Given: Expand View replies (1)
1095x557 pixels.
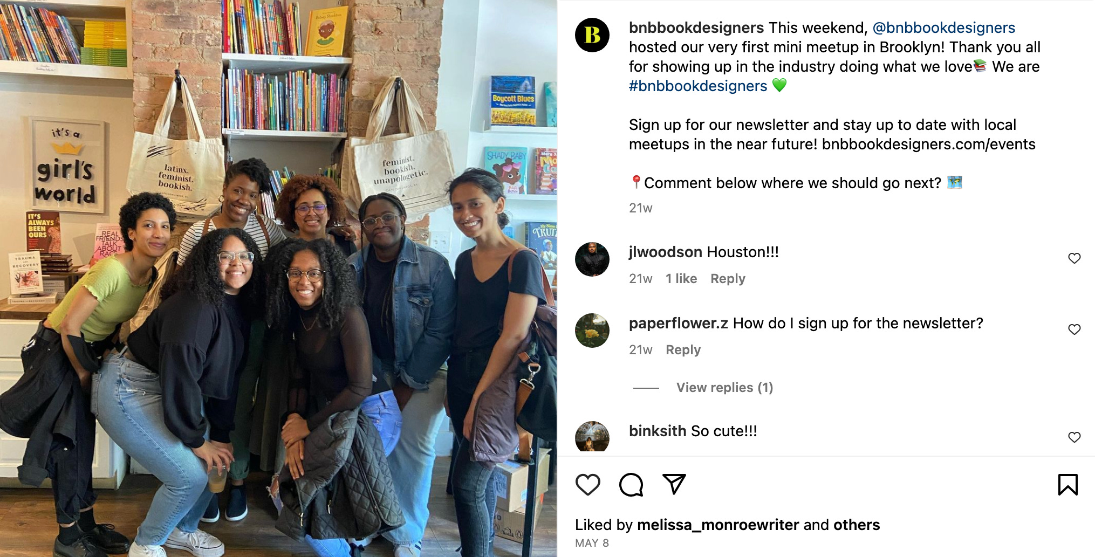Looking at the screenshot, I should point(724,388).
